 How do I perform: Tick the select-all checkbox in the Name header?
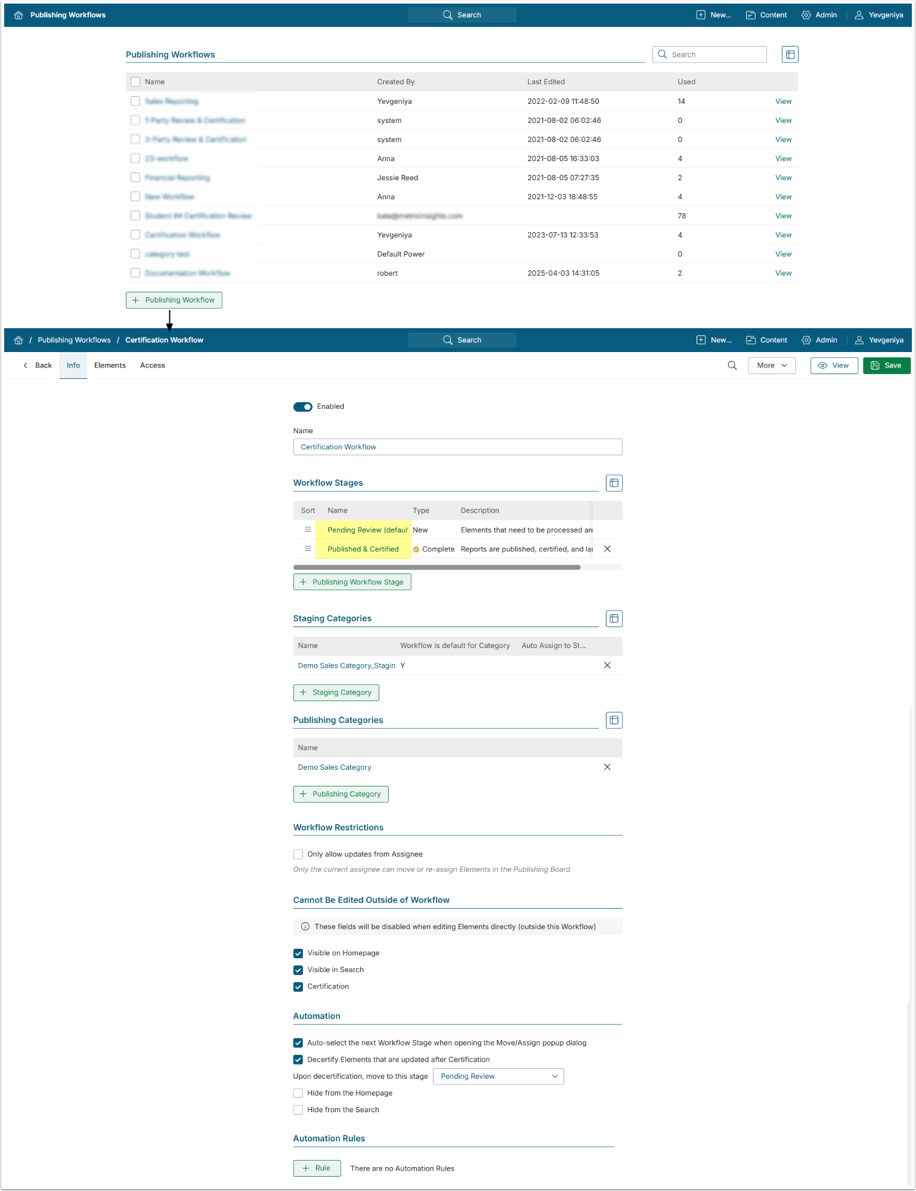(135, 82)
